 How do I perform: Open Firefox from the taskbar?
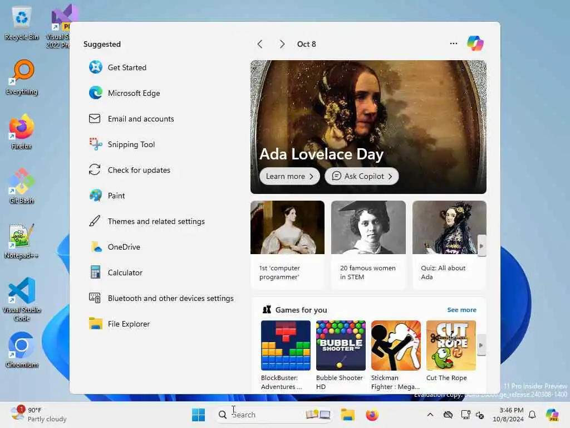(x=372, y=415)
